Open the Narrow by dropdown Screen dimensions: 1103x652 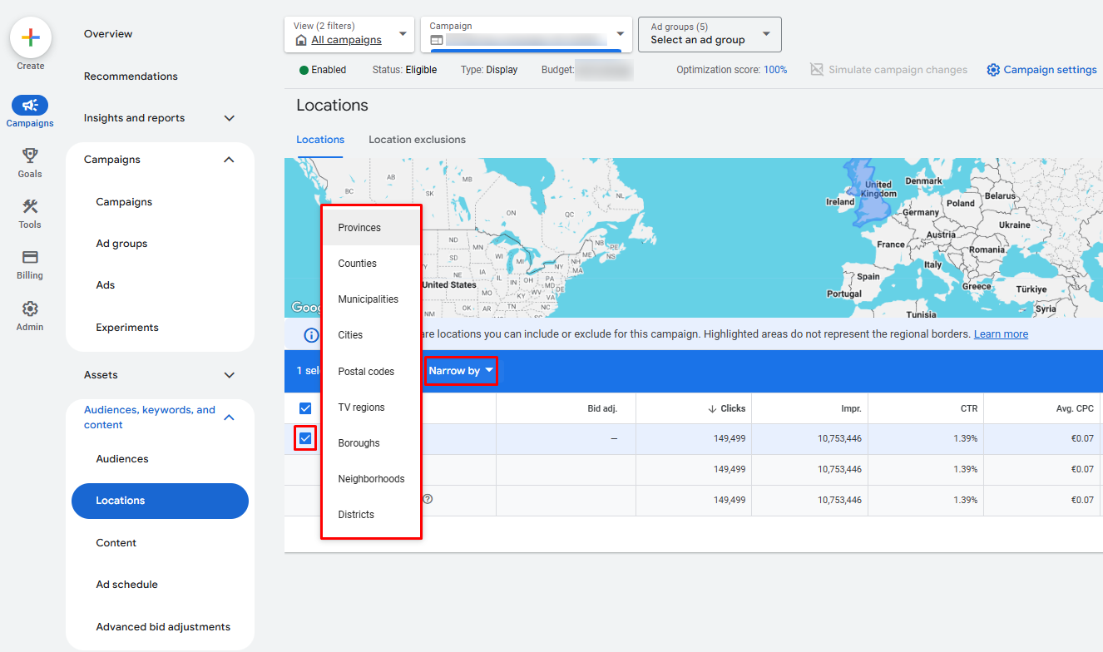pyautogui.click(x=462, y=371)
